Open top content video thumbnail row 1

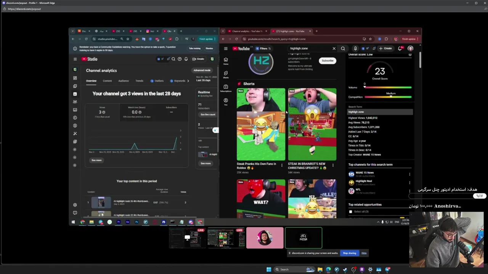(x=101, y=202)
